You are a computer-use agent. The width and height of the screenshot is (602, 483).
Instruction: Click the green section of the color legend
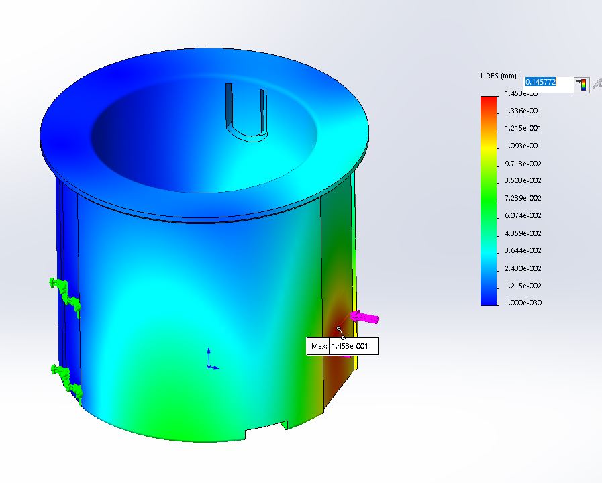pos(489,198)
